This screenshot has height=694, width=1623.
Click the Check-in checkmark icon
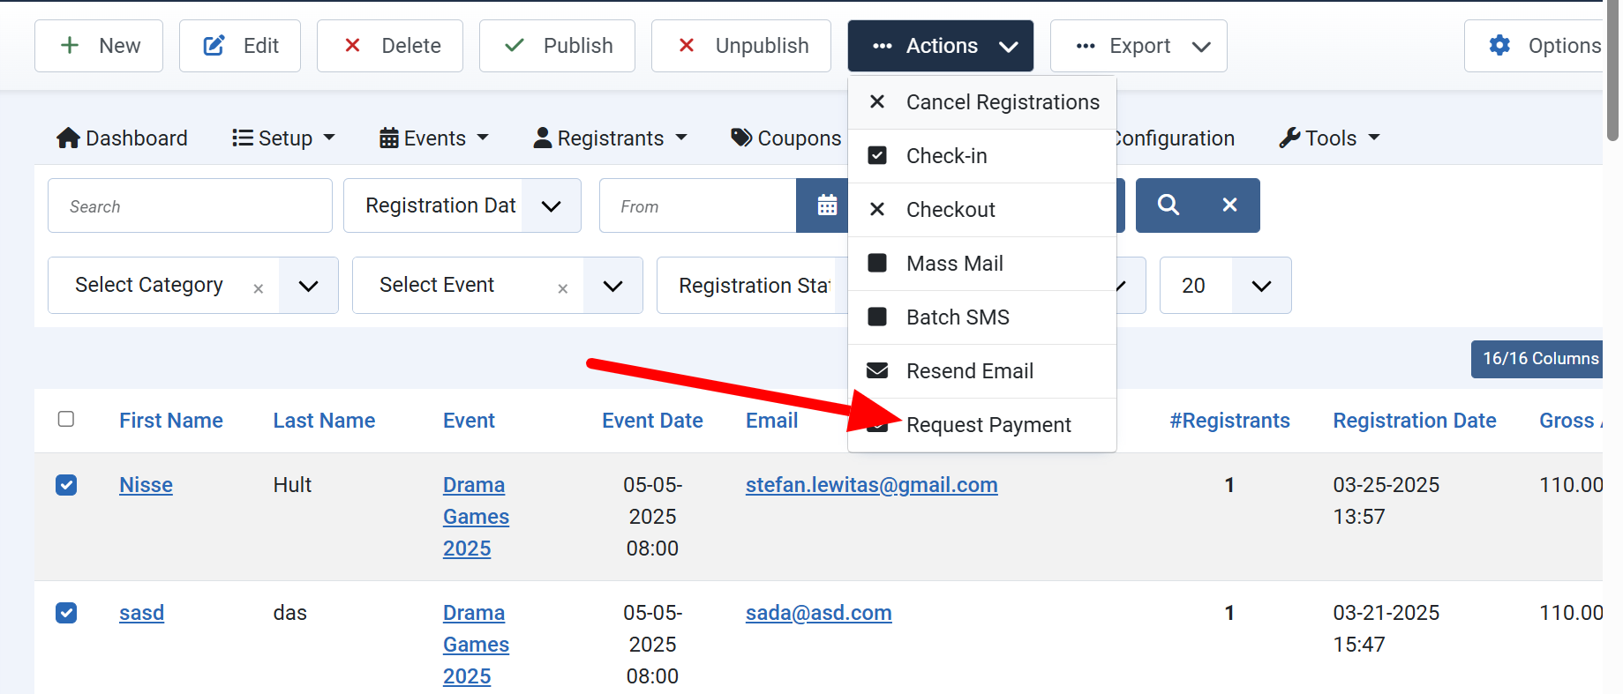(877, 156)
